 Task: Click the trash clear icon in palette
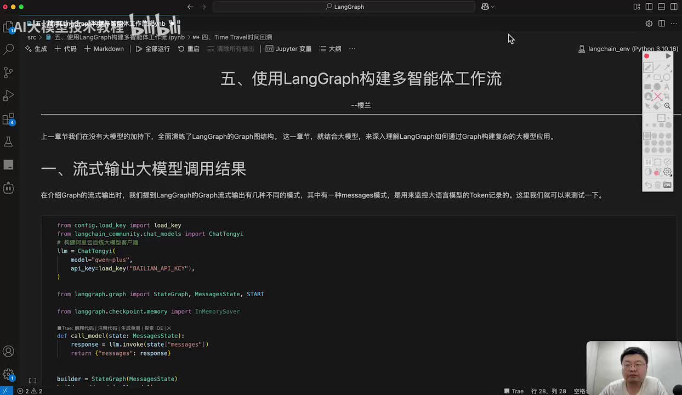(x=658, y=185)
